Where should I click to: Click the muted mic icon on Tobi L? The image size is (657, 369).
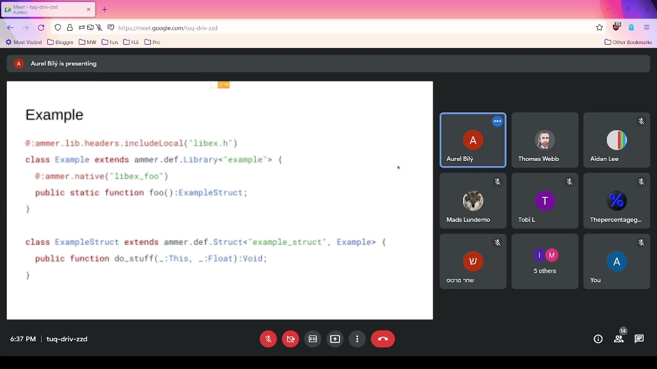tap(570, 182)
